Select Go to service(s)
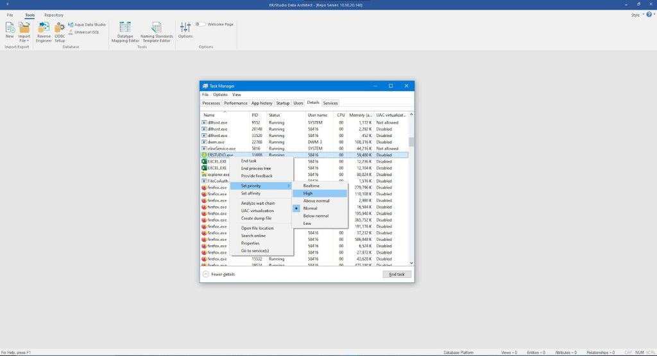The image size is (657, 356). 262,250
